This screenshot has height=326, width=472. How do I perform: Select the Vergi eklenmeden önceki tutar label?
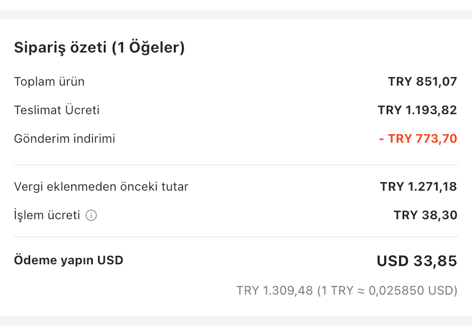101,187
